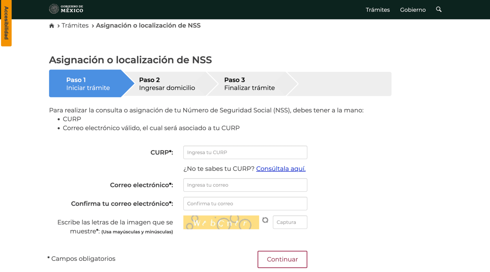Click the Captura captcha entry box
Image resolution: width=490 pixels, height=272 pixels.
click(290, 222)
